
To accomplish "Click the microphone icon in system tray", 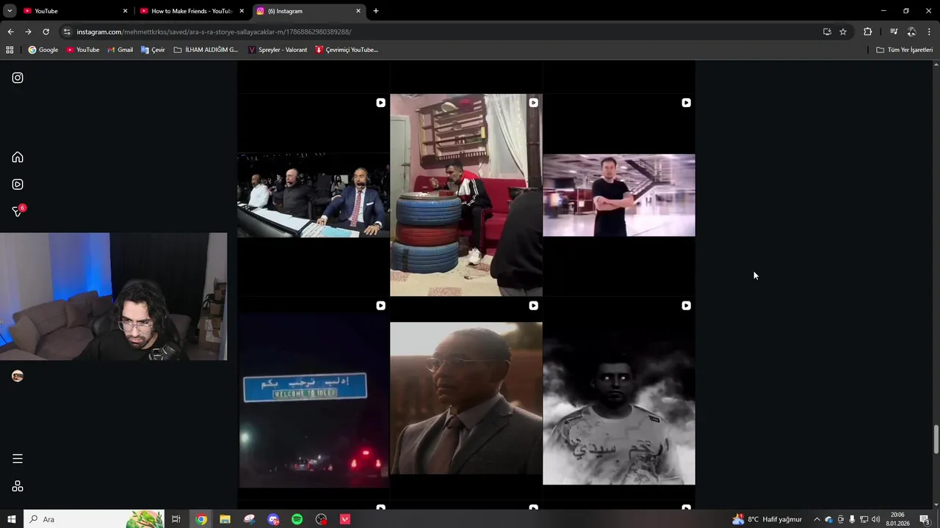I will [x=852, y=519].
